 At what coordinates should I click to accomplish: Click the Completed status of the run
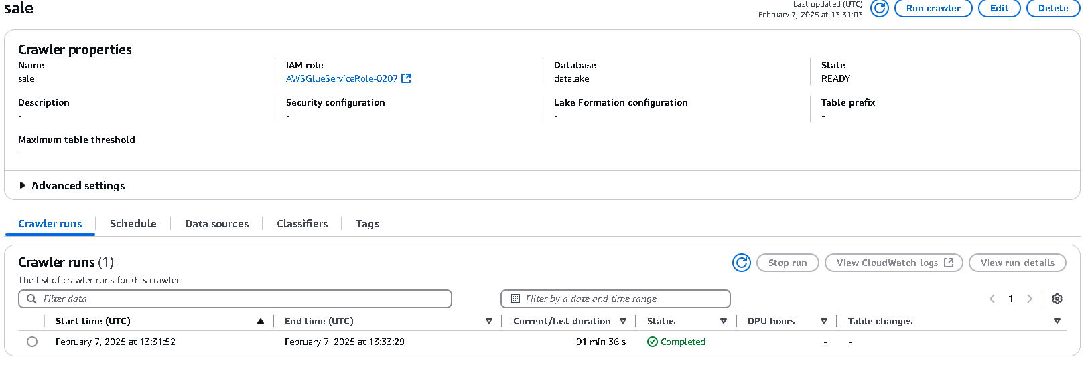tap(676, 342)
